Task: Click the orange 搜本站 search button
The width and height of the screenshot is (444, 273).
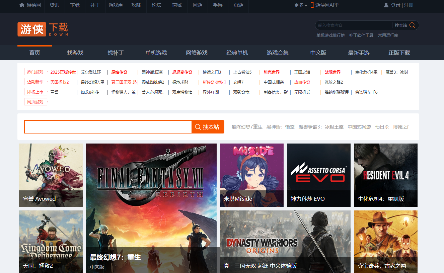Action: (208, 127)
